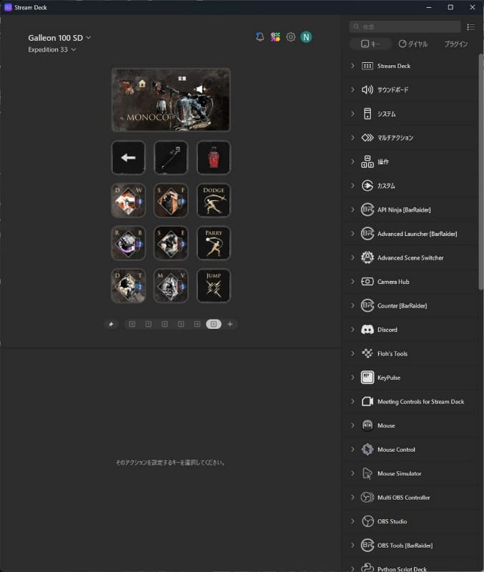Viewport: 484px width, 572px height.
Task: Select the active sixth page indicator
Action: click(214, 324)
